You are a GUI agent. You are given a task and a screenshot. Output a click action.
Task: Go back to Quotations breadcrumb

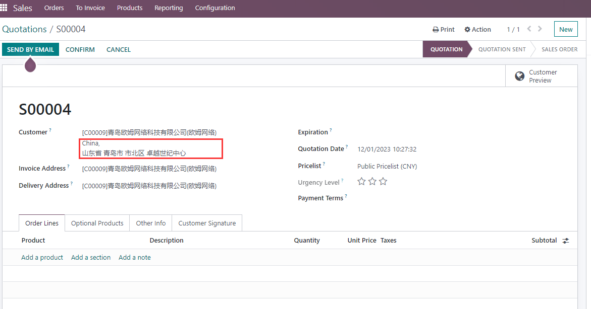pos(25,29)
